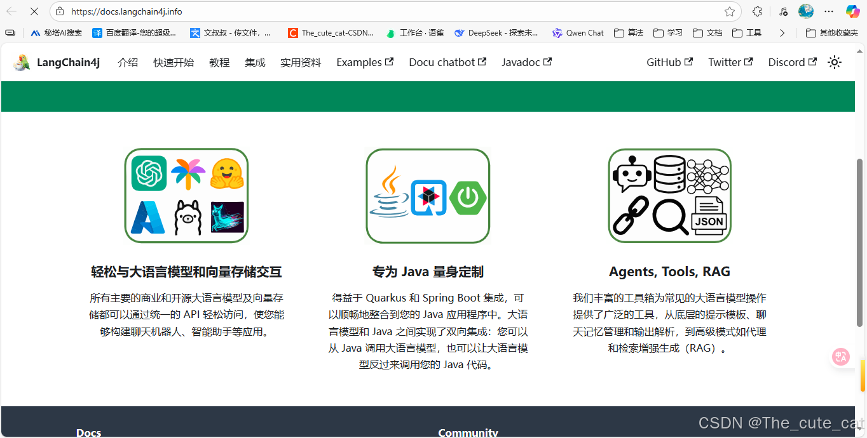
Task: Click the LangChain4j parrot logo
Action: tap(22, 62)
